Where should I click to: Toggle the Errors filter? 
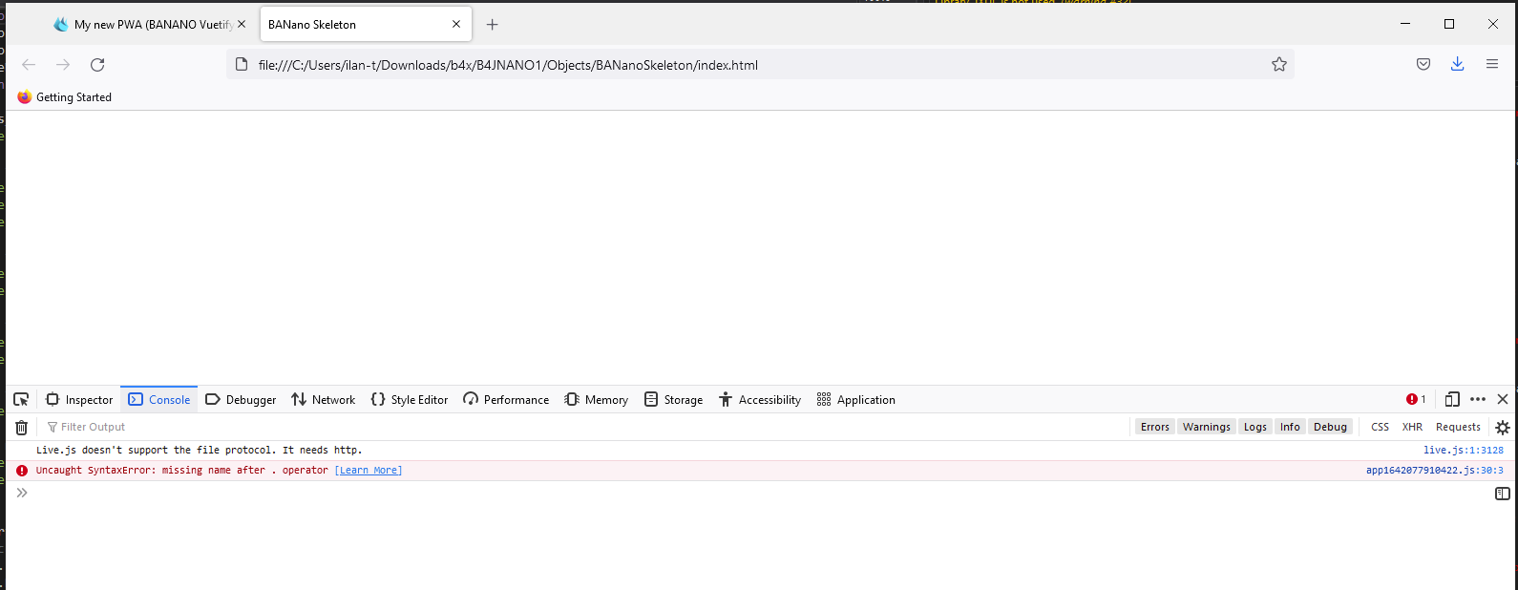pyautogui.click(x=1155, y=427)
